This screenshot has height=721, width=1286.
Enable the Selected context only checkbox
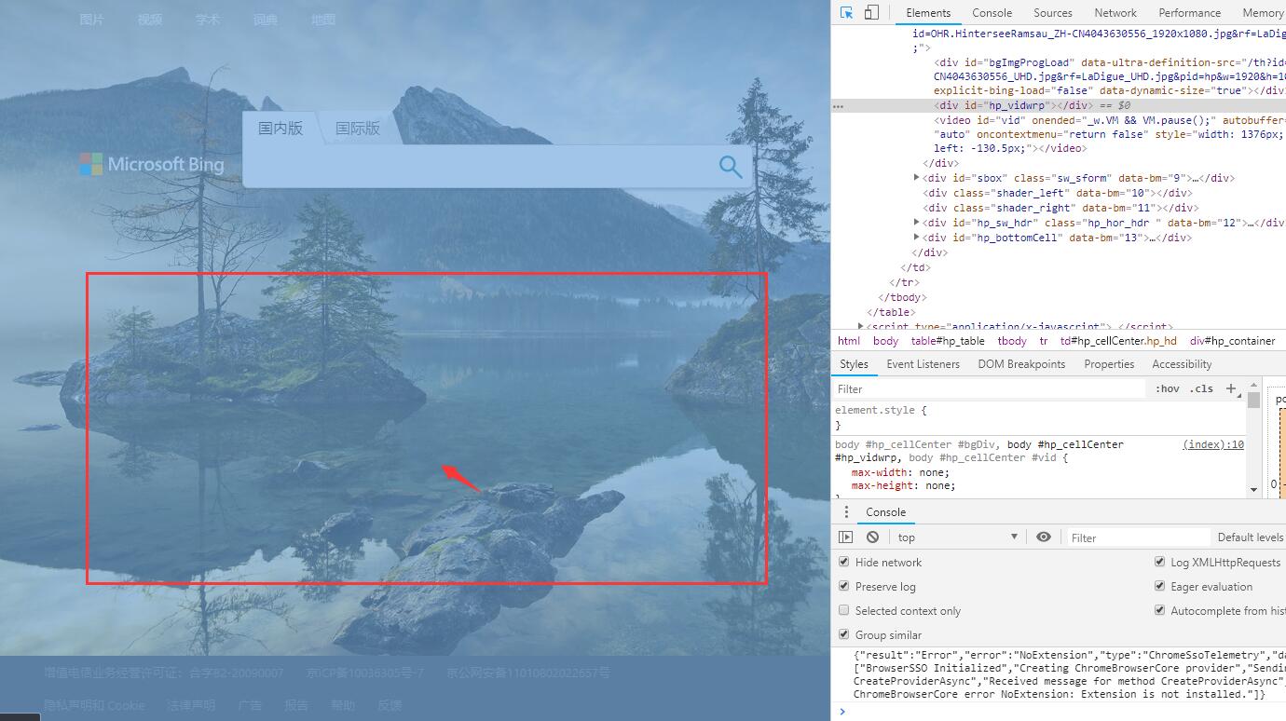click(843, 610)
